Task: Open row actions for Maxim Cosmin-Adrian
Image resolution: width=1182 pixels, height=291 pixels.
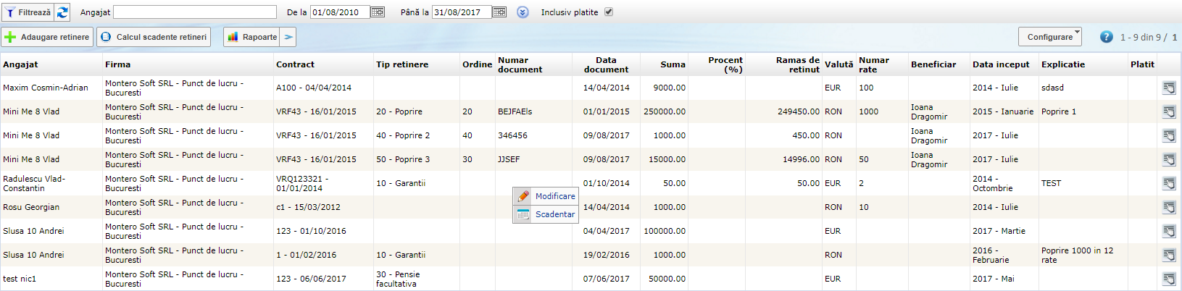Action: 1168,88
